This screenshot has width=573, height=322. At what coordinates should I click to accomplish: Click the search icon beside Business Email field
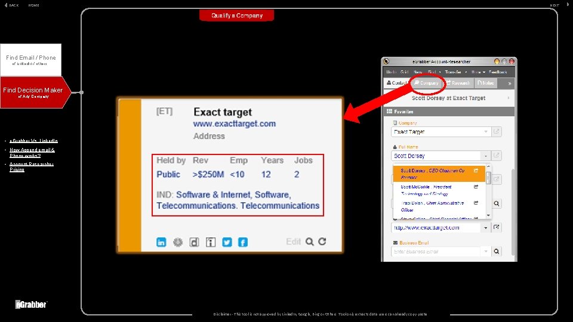(497, 251)
